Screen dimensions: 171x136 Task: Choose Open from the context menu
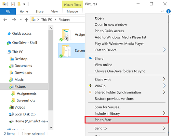pos(99,18)
